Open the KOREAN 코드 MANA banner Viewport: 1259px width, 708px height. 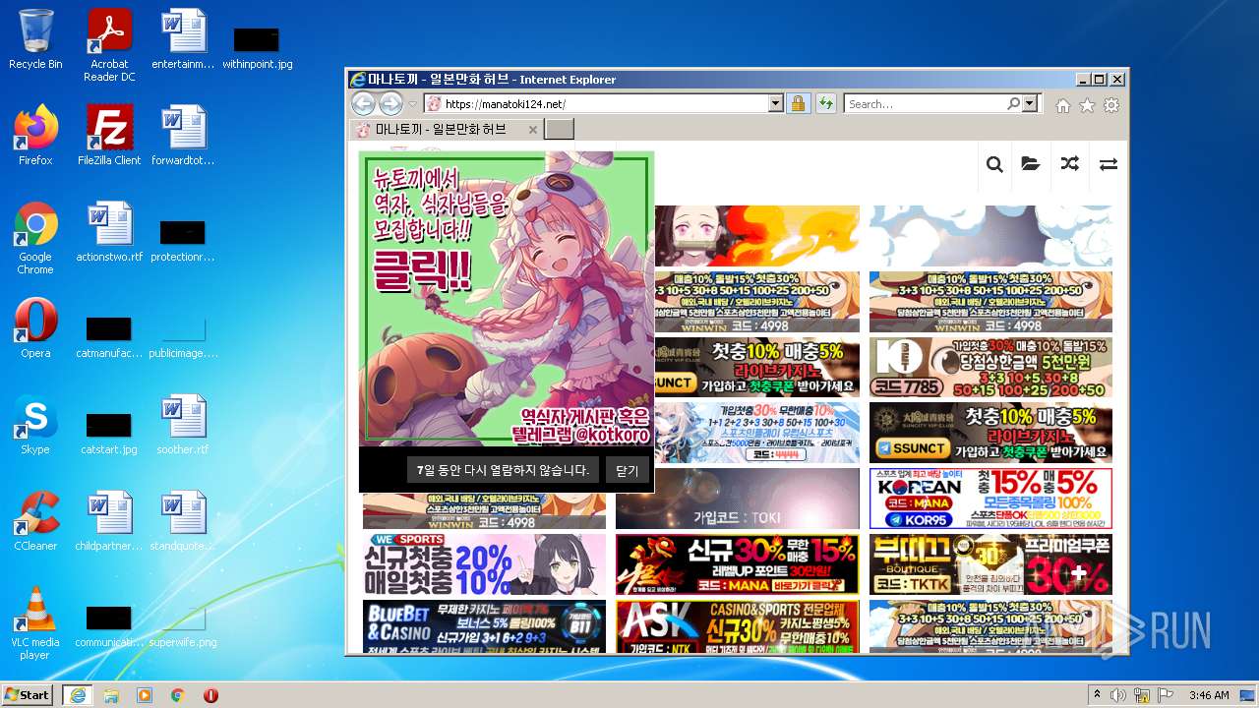[990, 499]
